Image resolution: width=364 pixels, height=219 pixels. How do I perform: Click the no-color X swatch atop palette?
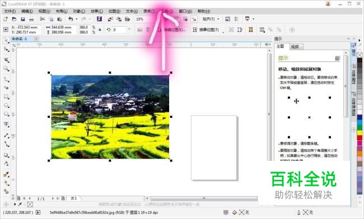[360, 55]
